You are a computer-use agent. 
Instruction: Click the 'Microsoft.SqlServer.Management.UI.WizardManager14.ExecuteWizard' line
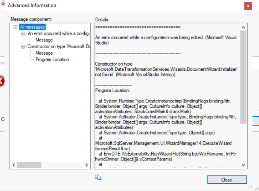coord(163,143)
